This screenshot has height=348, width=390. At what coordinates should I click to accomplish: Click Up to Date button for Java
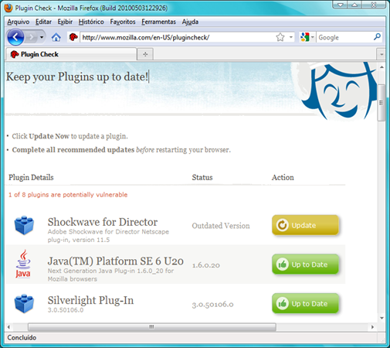[305, 264]
